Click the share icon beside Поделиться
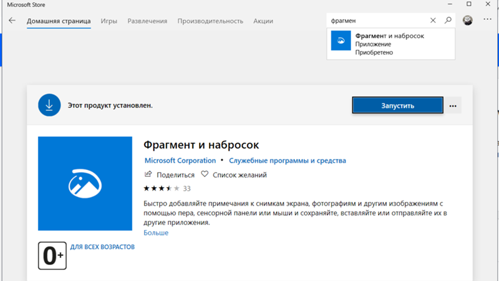The width and height of the screenshot is (499, 281). (148, 174)
